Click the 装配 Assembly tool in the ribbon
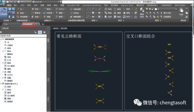 pos(60,13)
